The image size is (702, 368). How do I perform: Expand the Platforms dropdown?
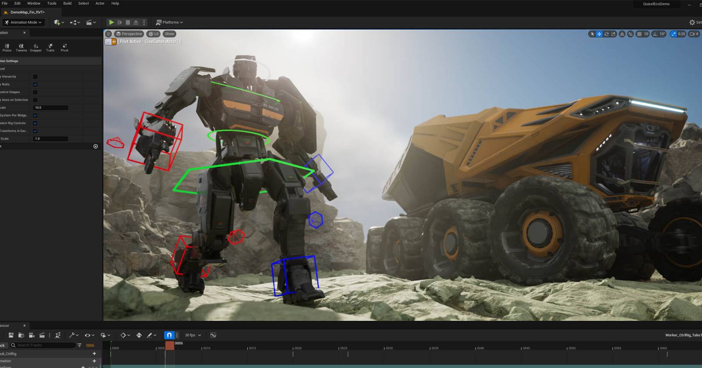click(169, 22)
